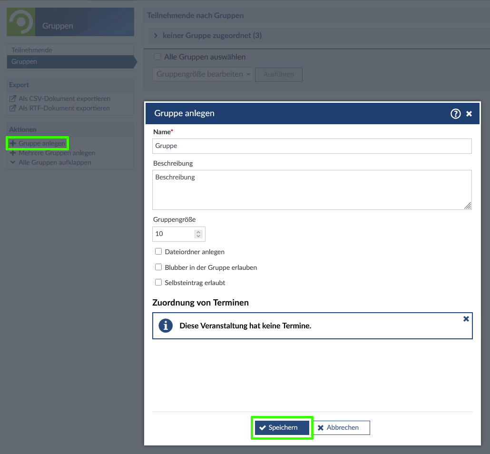This screenshot has width=490, height=454.
Task: Close the Gruppe anlegen dialog with X icon
Action: pos(469,113)
